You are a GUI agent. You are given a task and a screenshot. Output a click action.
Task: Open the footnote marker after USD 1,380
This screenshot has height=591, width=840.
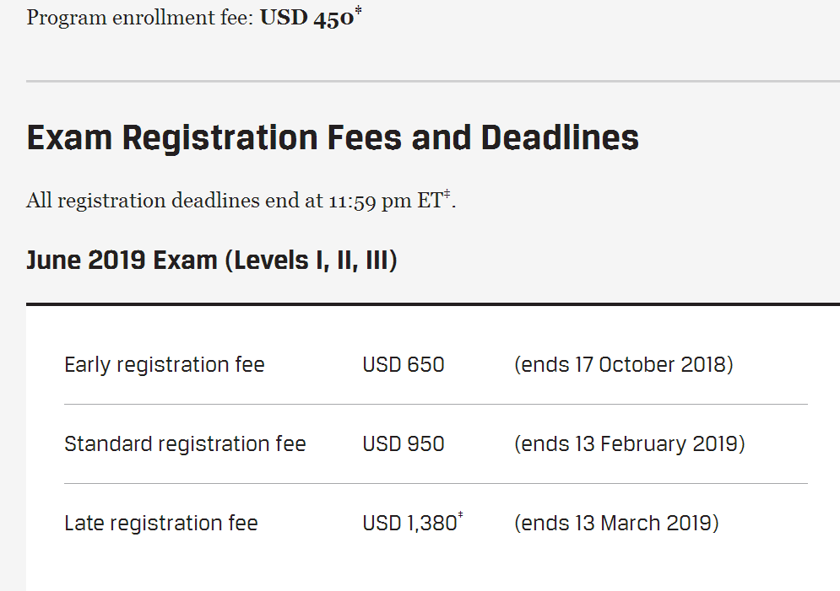(x=460, y=516)
